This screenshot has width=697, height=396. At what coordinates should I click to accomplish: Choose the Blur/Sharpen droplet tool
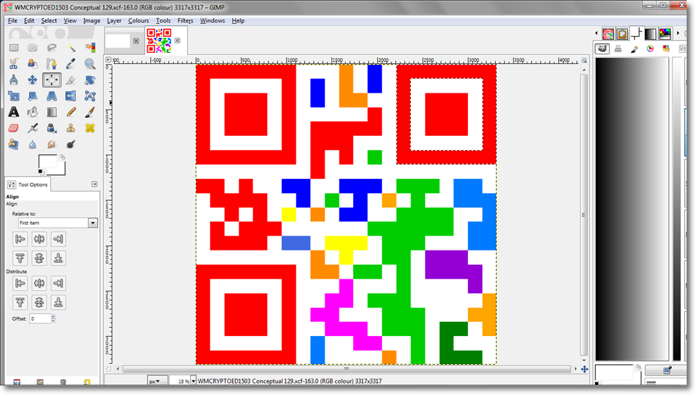pyautogui.click(x=32, y=144)
